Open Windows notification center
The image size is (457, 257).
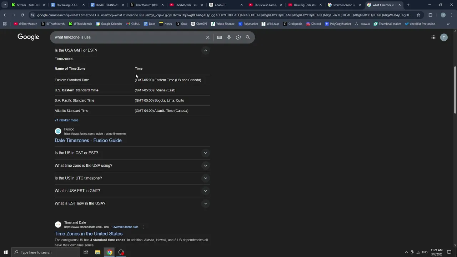(449, 252)
